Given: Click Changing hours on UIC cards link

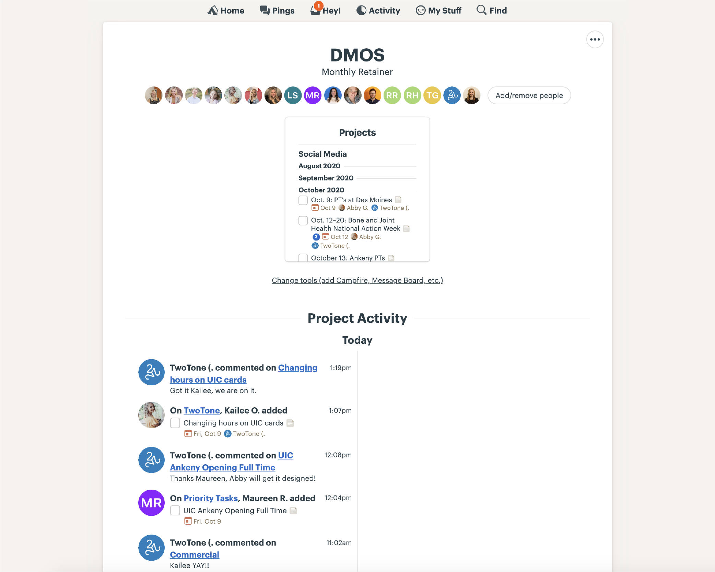Looking at the screenshot, I should [x=243, y=374].
